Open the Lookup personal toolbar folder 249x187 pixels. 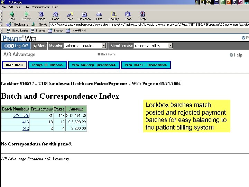[x=56, y=30]
